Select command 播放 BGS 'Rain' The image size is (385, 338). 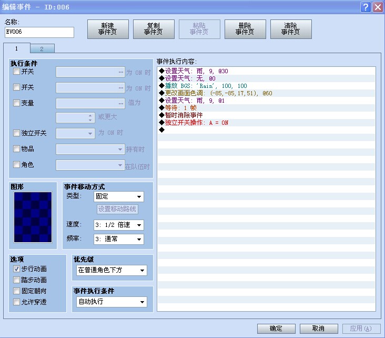pos(267,86)
